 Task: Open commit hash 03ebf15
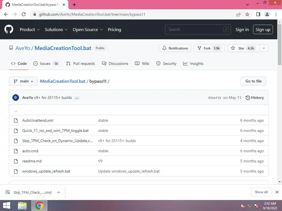tap(215, 98)
